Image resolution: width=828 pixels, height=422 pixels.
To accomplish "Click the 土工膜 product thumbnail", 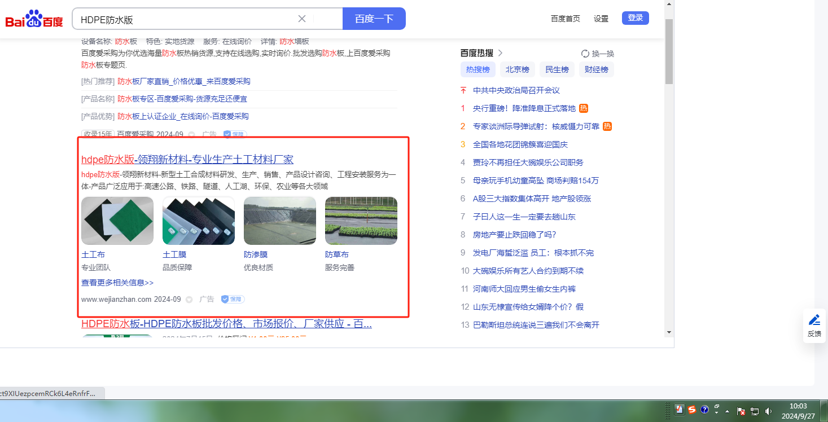I will (x=199, y=221).
